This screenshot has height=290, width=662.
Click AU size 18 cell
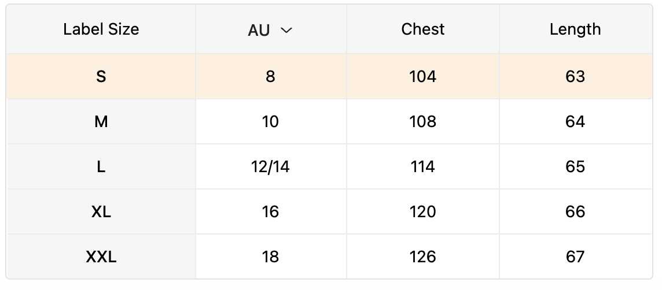(x=271, y=256)
